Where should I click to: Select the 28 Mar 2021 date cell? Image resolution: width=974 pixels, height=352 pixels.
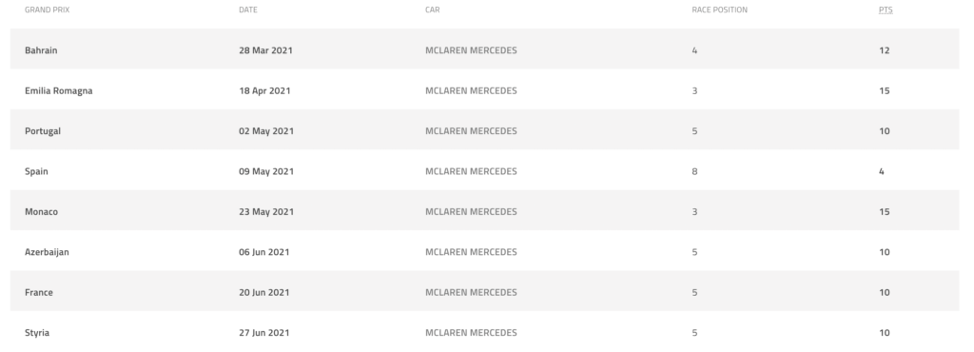click(x=265, y=50)
